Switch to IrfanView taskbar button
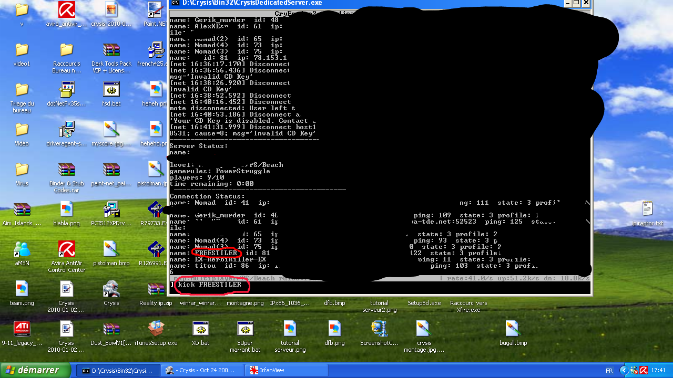 tap(287, 370)
